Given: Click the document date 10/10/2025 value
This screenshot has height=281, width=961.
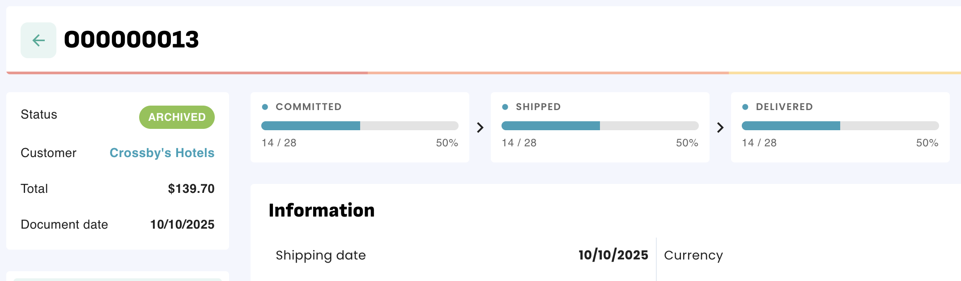Looking at the screenshot, I should pyautogui.click(x=182, y=225).
